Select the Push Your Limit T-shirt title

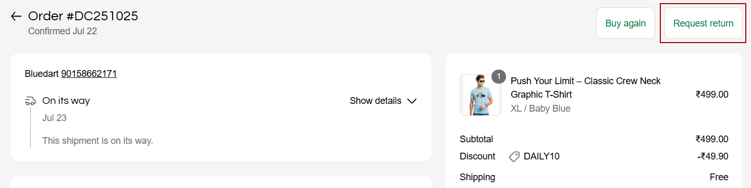pos(585,88)
